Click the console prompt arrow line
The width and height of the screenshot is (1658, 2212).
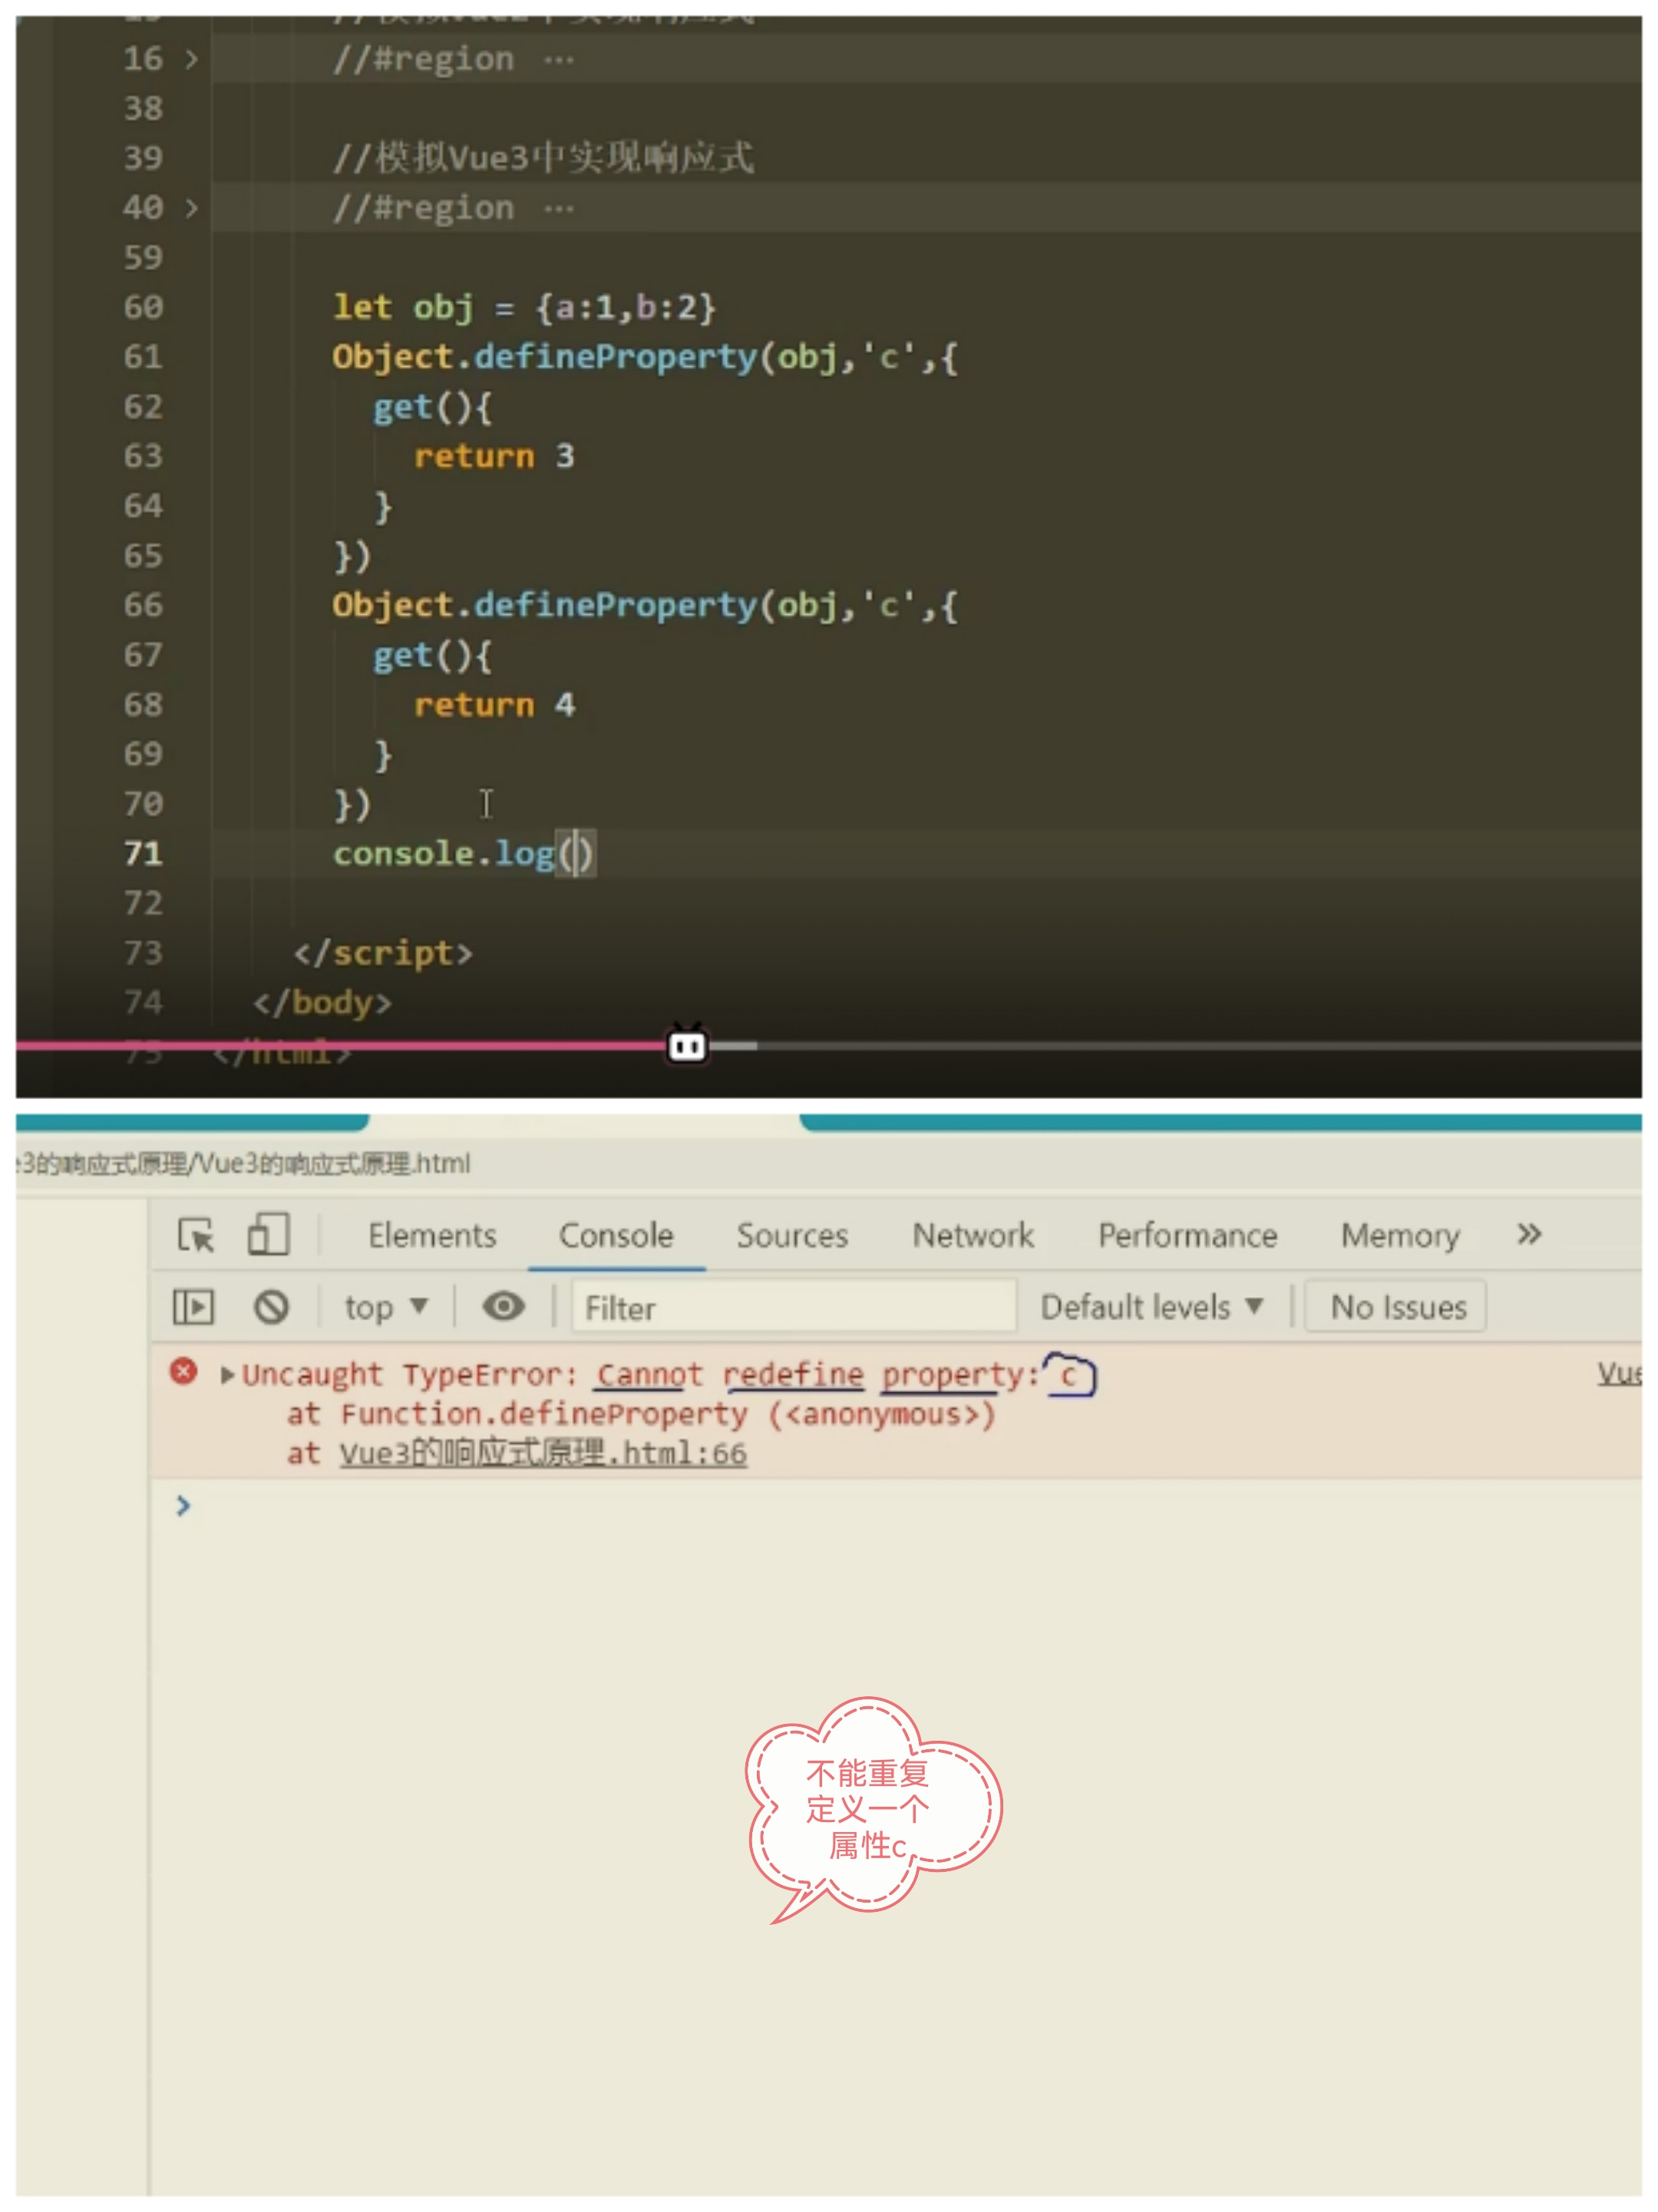183,1505
